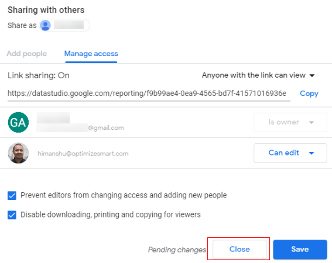Click Himanshu's profile photo thumbnail
The height and width of the screenshot is (263, 332).
[x=18, y=153]
